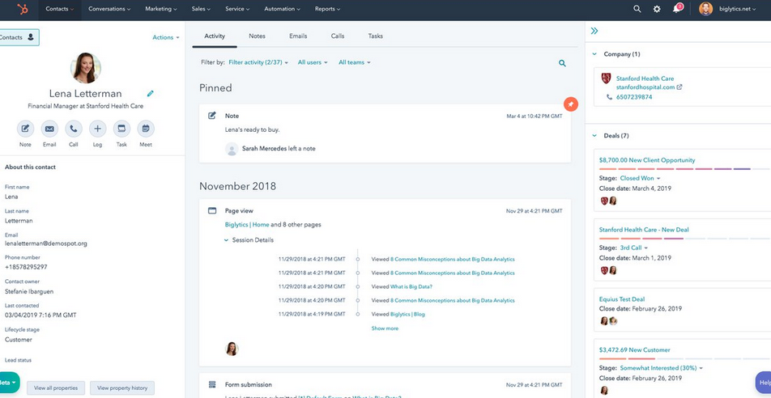Click the user avatar in the top bar

705,9
